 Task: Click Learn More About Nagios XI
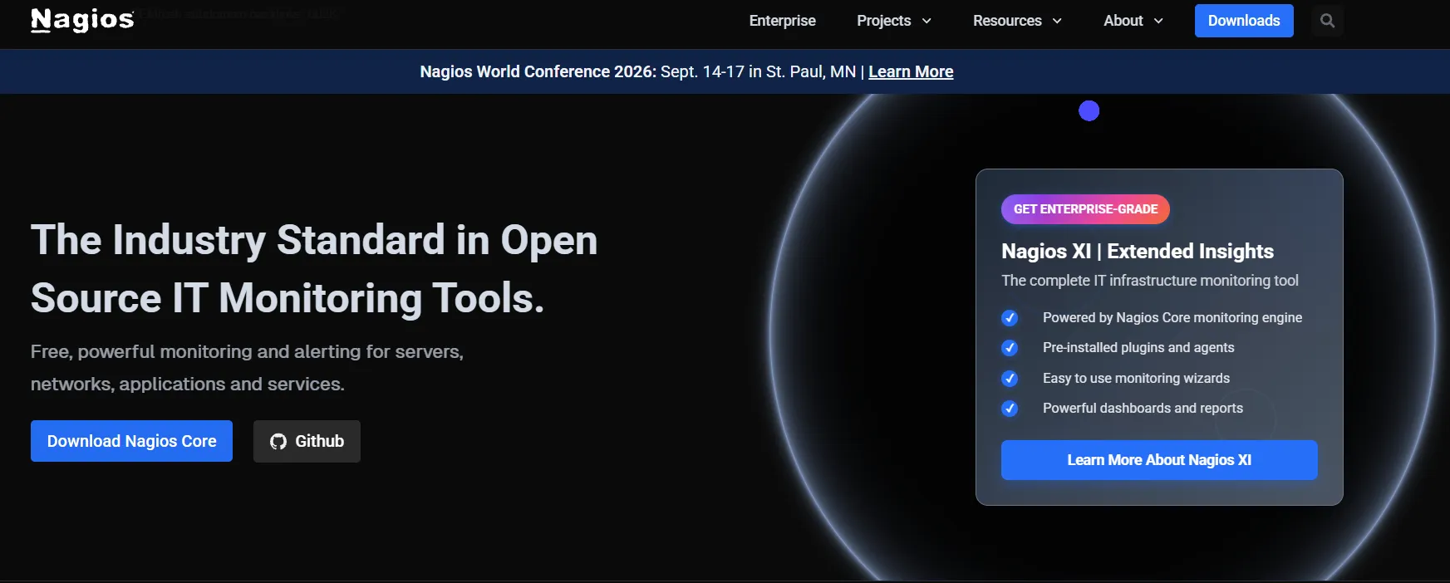point(1159,460)
